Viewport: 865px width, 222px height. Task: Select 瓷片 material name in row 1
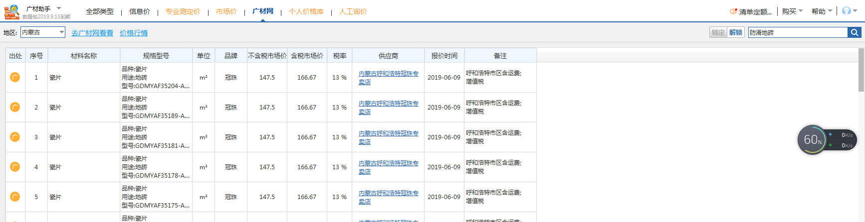[x=55, y=78]
